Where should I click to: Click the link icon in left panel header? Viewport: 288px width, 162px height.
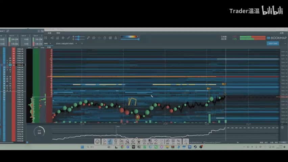pos(8,31)
